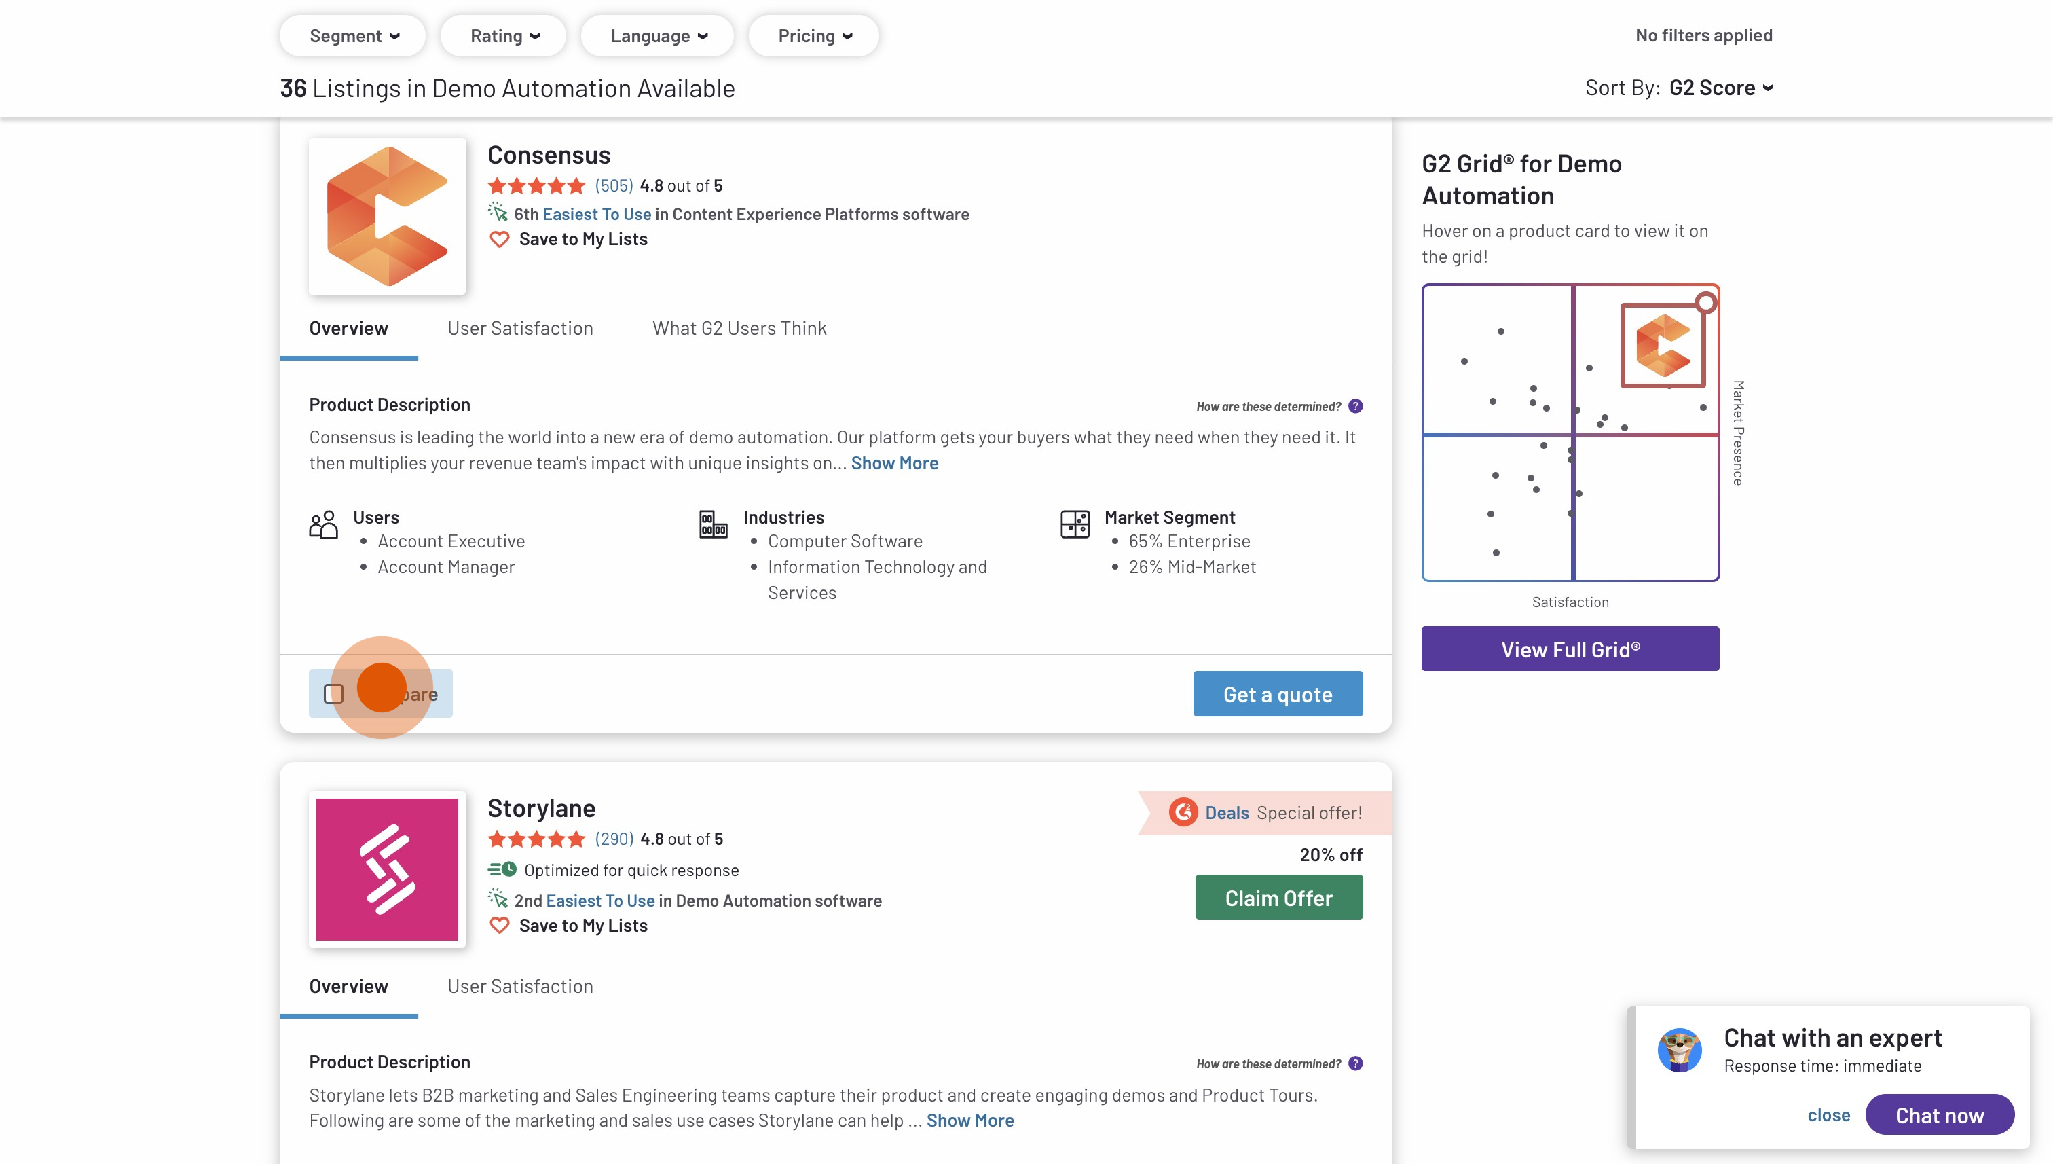Open the Consensus product title link
Screen dimensions: 2053x1164
click(x=549, y=155)
